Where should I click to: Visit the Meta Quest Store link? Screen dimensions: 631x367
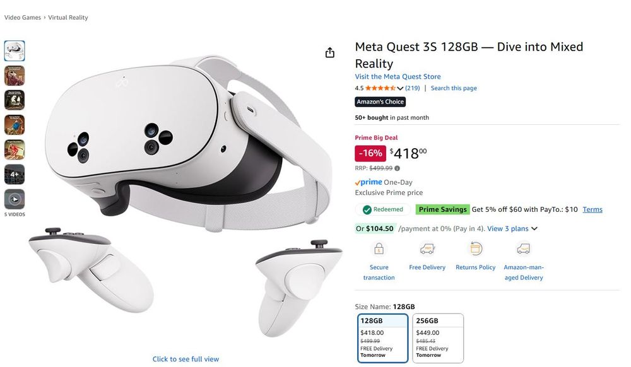tap(398, 76)
